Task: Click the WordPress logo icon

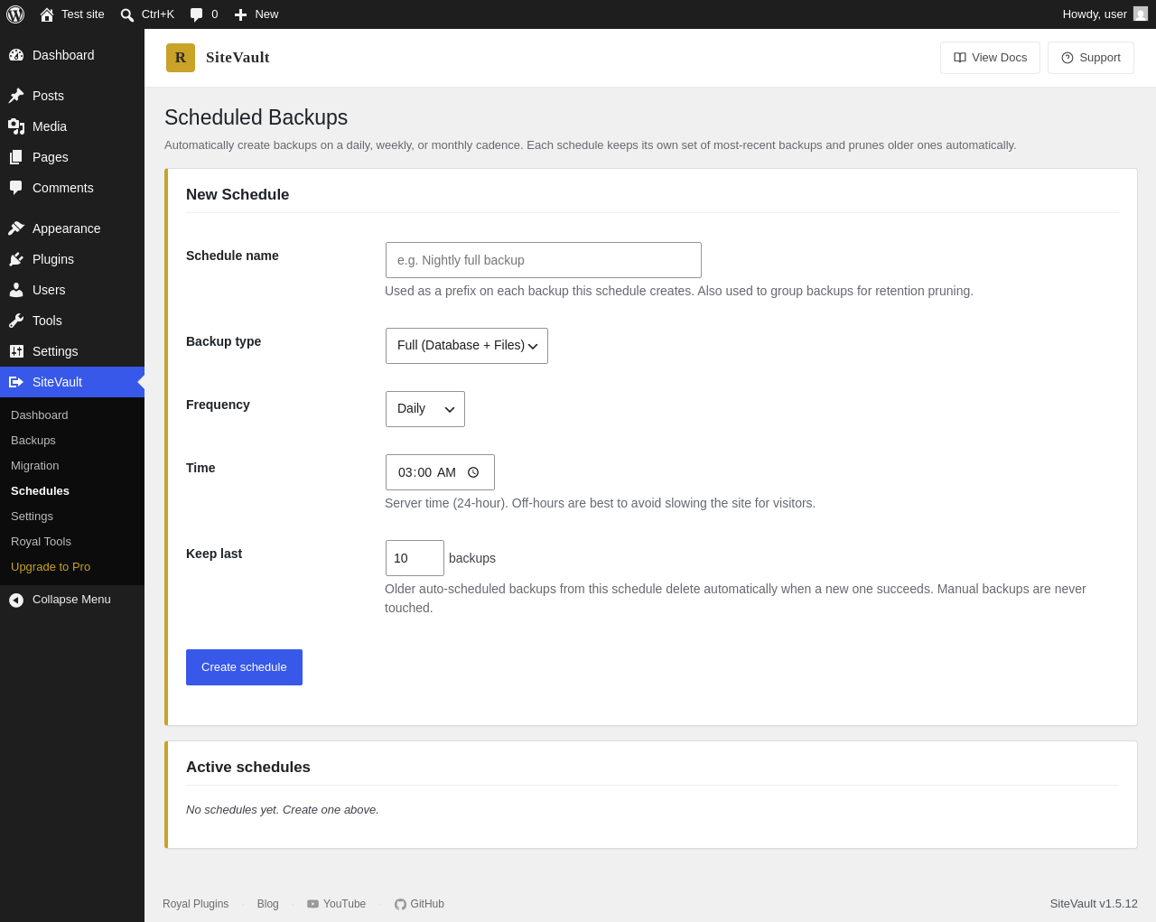Action: tap(15, 14)
